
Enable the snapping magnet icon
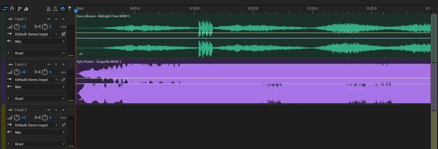63,9
